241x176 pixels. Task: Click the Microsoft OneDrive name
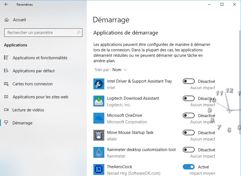pos(124,115)
